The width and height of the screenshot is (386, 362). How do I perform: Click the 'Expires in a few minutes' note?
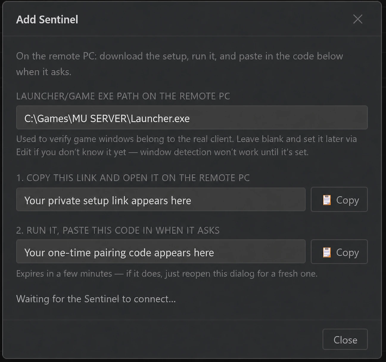[x=167, y=273]
